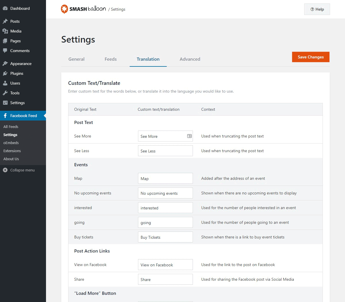
Task: Open the oEmbeds submenu link
Action: tap(11, 143)
